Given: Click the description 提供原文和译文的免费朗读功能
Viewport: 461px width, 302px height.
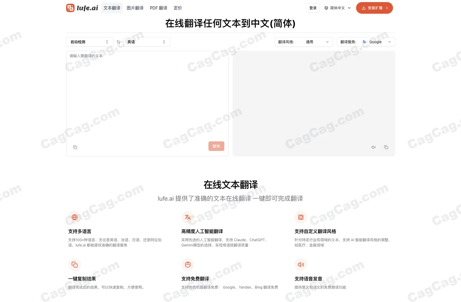Looking at the screenshot, I should click(x=320, y=287).
